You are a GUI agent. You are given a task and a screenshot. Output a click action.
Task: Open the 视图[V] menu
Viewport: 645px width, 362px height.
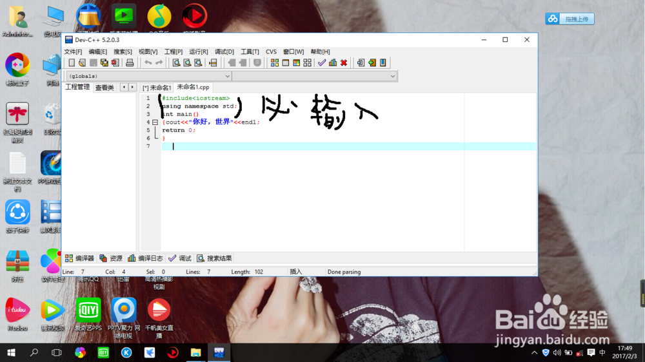148,52
